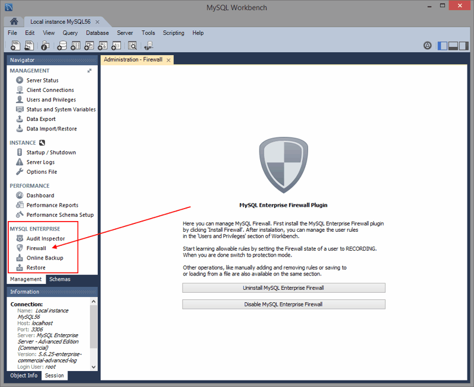The width and height of the screenshot is (474, 387).
Task: Open Client Connections page
Action: [50, 90]
